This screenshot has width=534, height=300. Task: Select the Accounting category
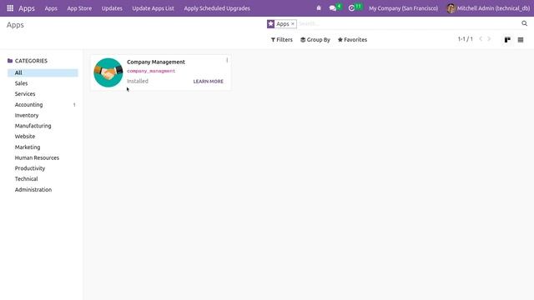43,105
